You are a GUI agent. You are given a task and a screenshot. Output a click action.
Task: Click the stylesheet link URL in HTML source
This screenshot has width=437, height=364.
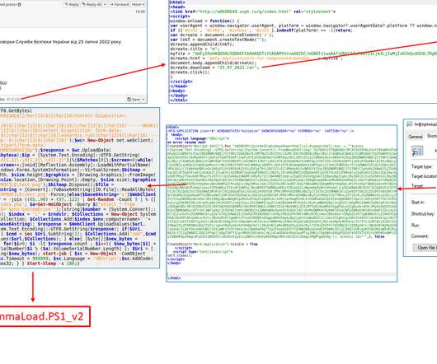point(244,12)
